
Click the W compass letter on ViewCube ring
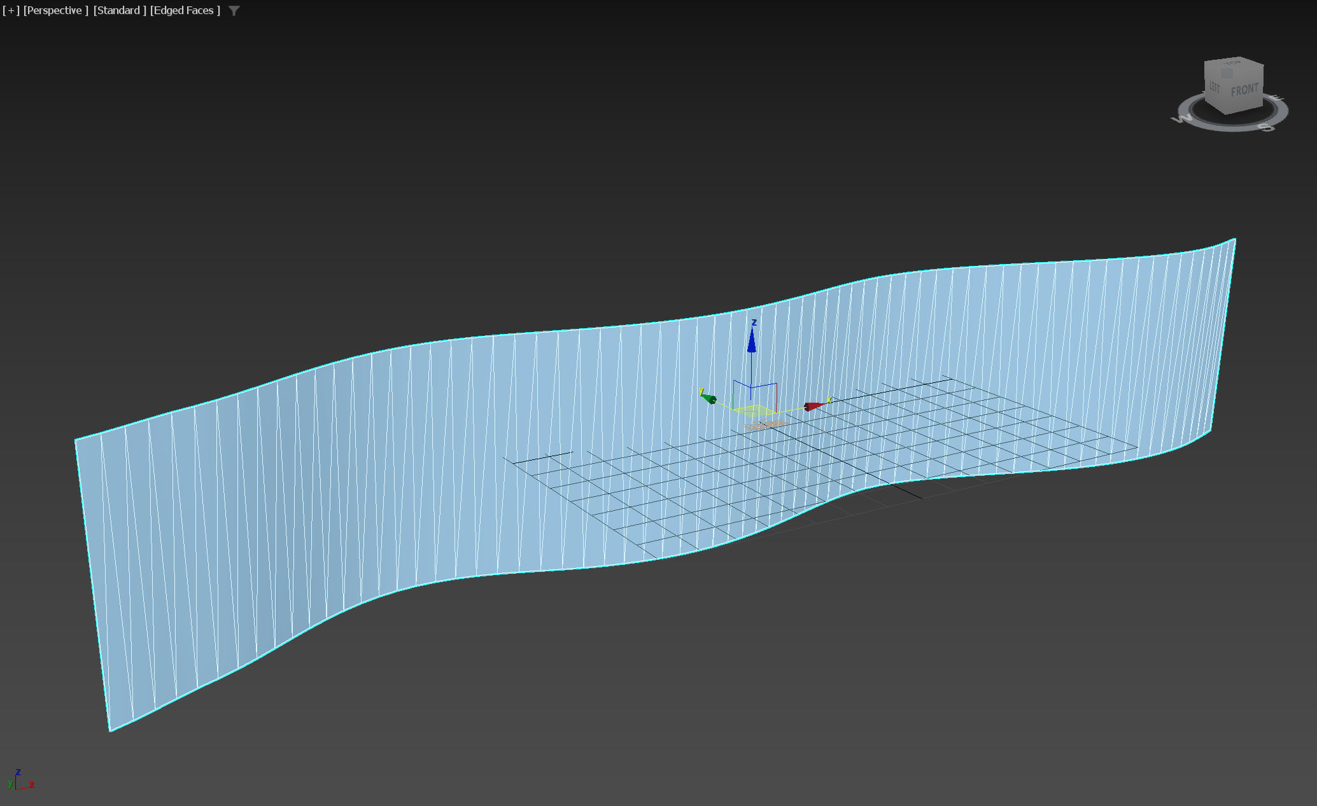click(x=1183, y=119)
